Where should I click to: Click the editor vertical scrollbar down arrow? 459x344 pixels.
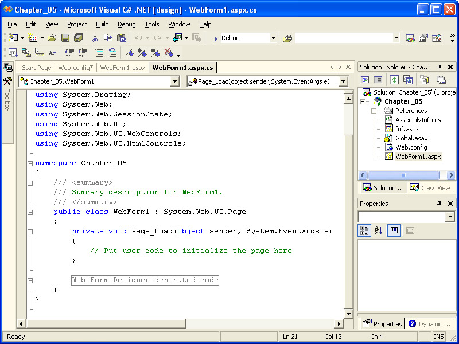[x=348, y=314]
